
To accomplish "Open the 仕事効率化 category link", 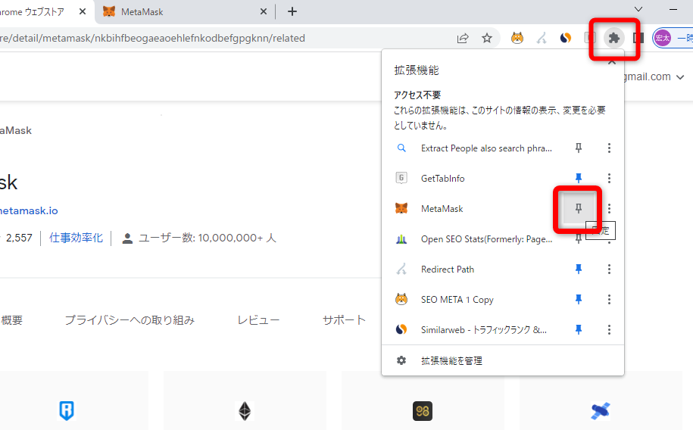I will tap(76, 238).
